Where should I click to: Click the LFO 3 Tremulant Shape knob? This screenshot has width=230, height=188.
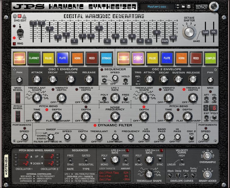pos(149,174)
